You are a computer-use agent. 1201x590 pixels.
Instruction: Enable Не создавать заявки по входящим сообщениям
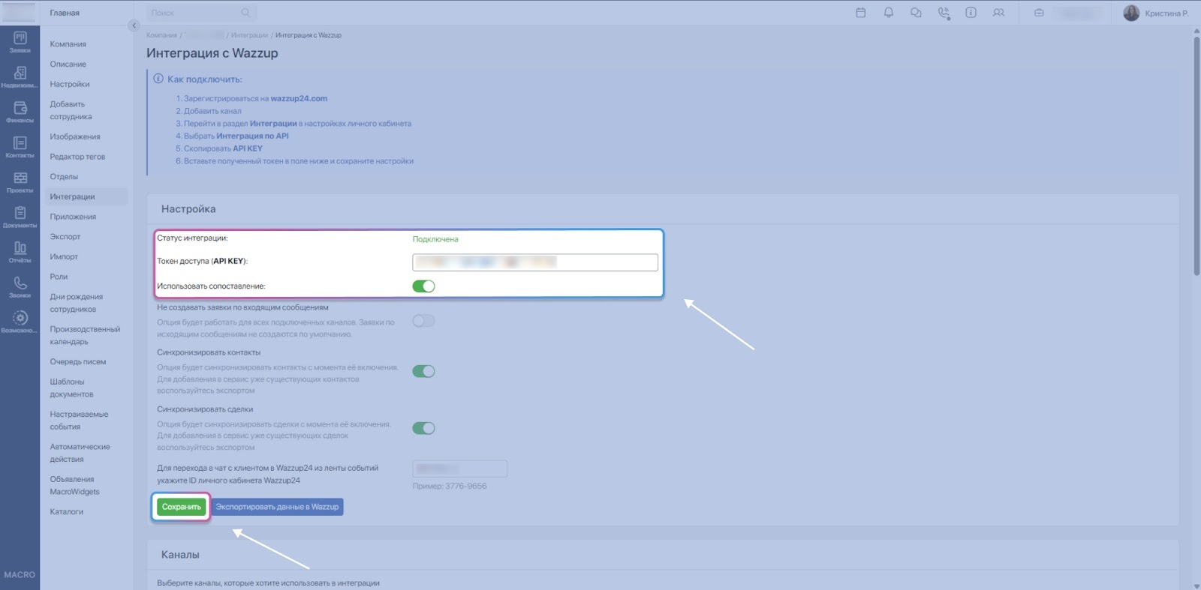tap(423, 321)
